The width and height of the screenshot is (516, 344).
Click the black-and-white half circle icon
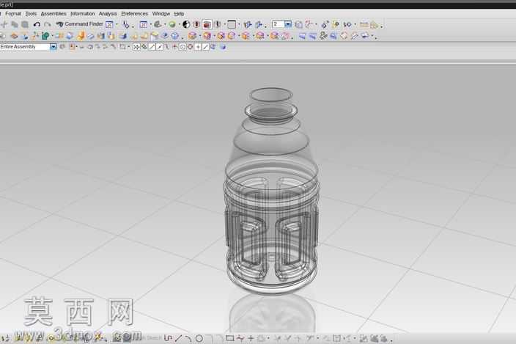(186, 24)
